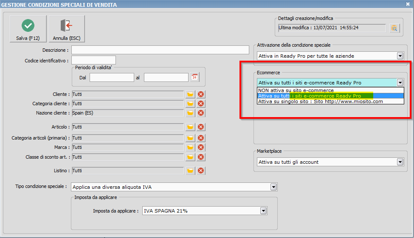The image size is (414, 238).
Task: Click the Annulla (ESC) button
Action: click(x=67, y=28)
